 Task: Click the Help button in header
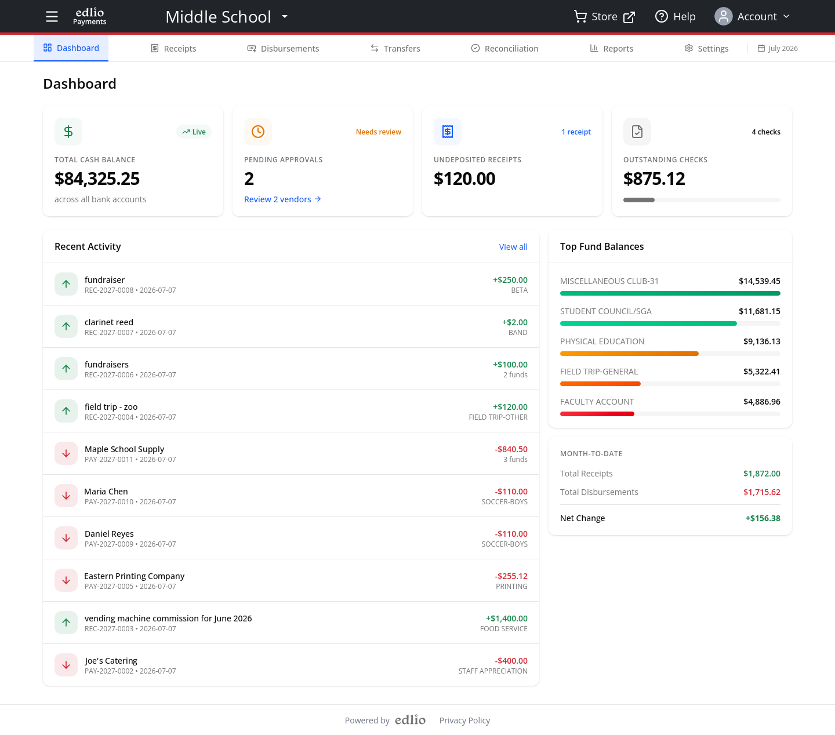[x=675, y=16]
